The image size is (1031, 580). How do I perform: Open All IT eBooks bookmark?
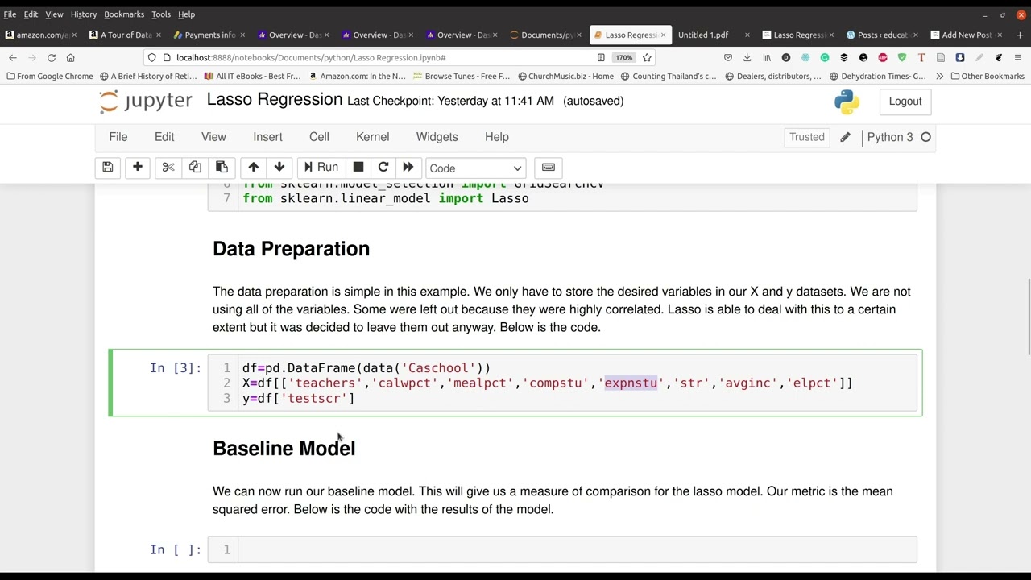(x=252, y=77)
